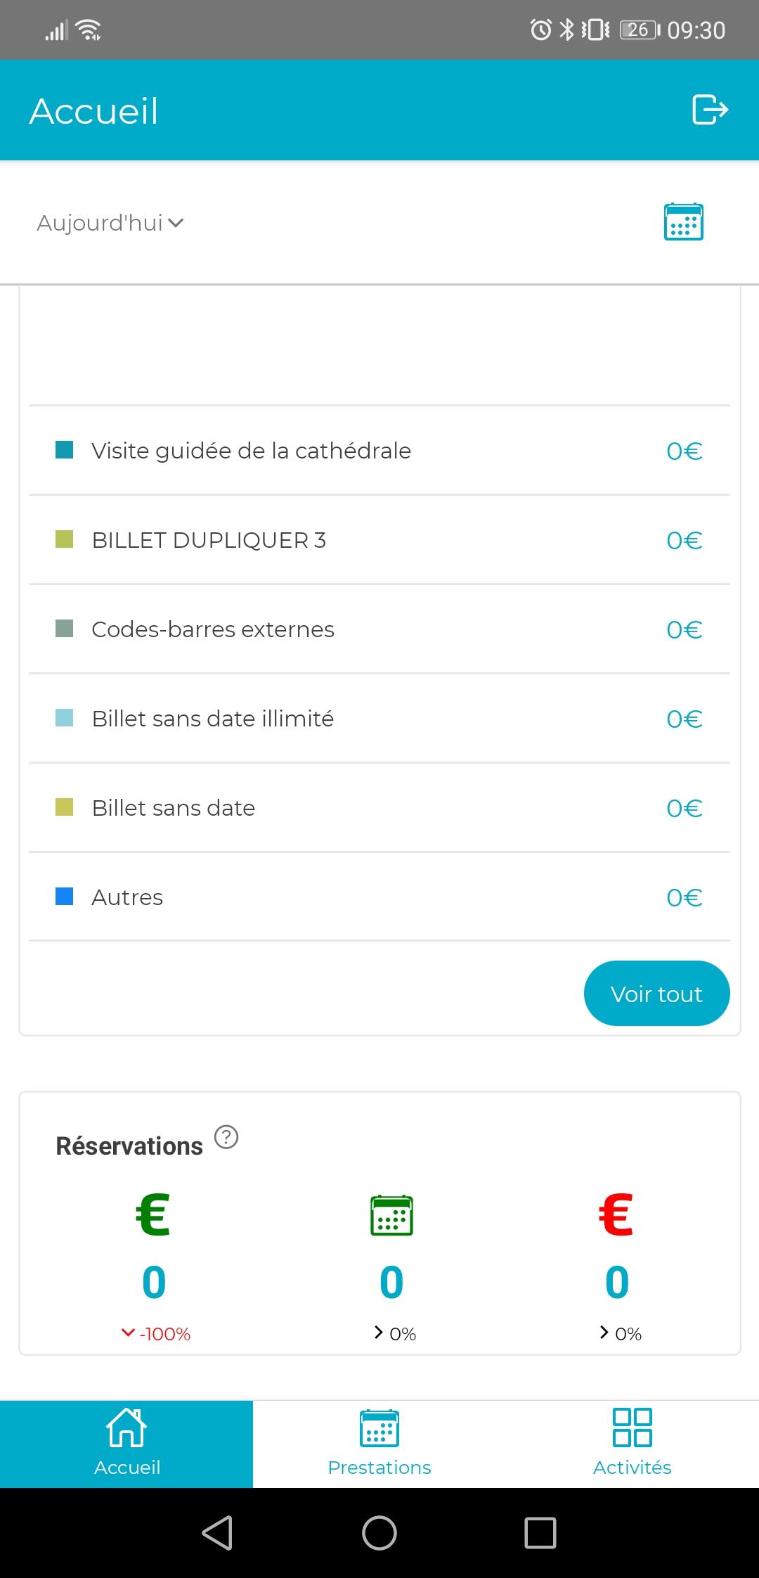Screen dimensions: 759x1578
Task: Open the Aujourd'hui period dropdown
Action: (x=110, y=223)
